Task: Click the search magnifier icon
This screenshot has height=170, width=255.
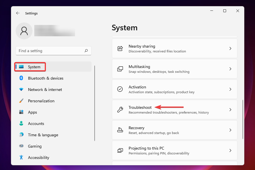Action: pos(86,51)
